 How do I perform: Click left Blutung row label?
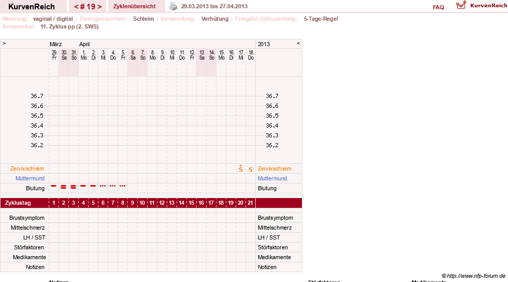point(35,188)
